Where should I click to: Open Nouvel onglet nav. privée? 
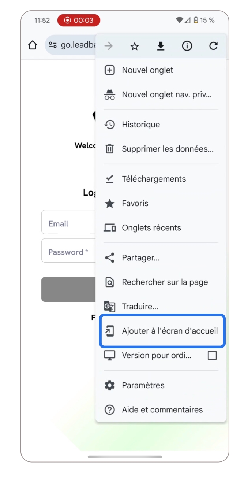click(x=166, y=95)
